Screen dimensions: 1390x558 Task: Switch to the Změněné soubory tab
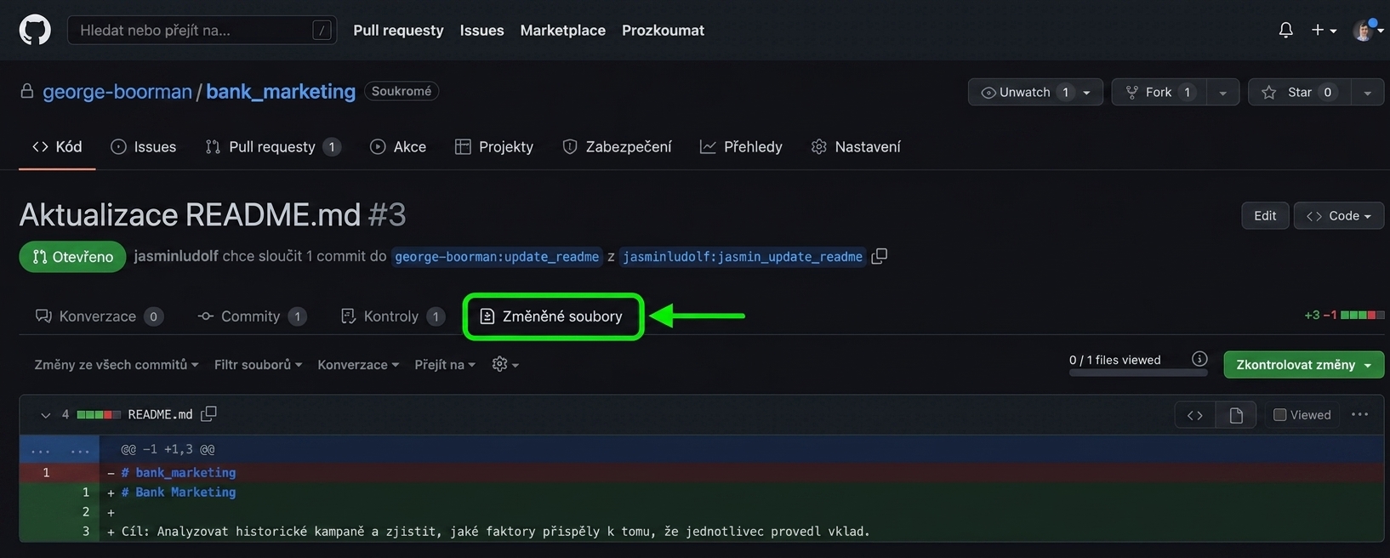click(x=553, y=316)
